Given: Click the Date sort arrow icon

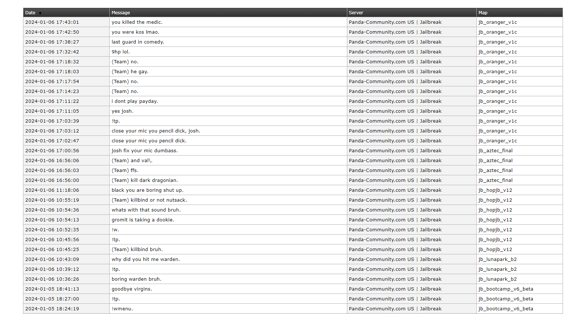Looking at the screenshot, I should 40,13.
